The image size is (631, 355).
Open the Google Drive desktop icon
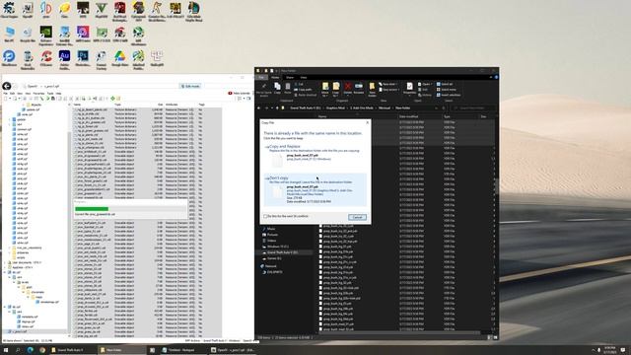pos(119,59)
